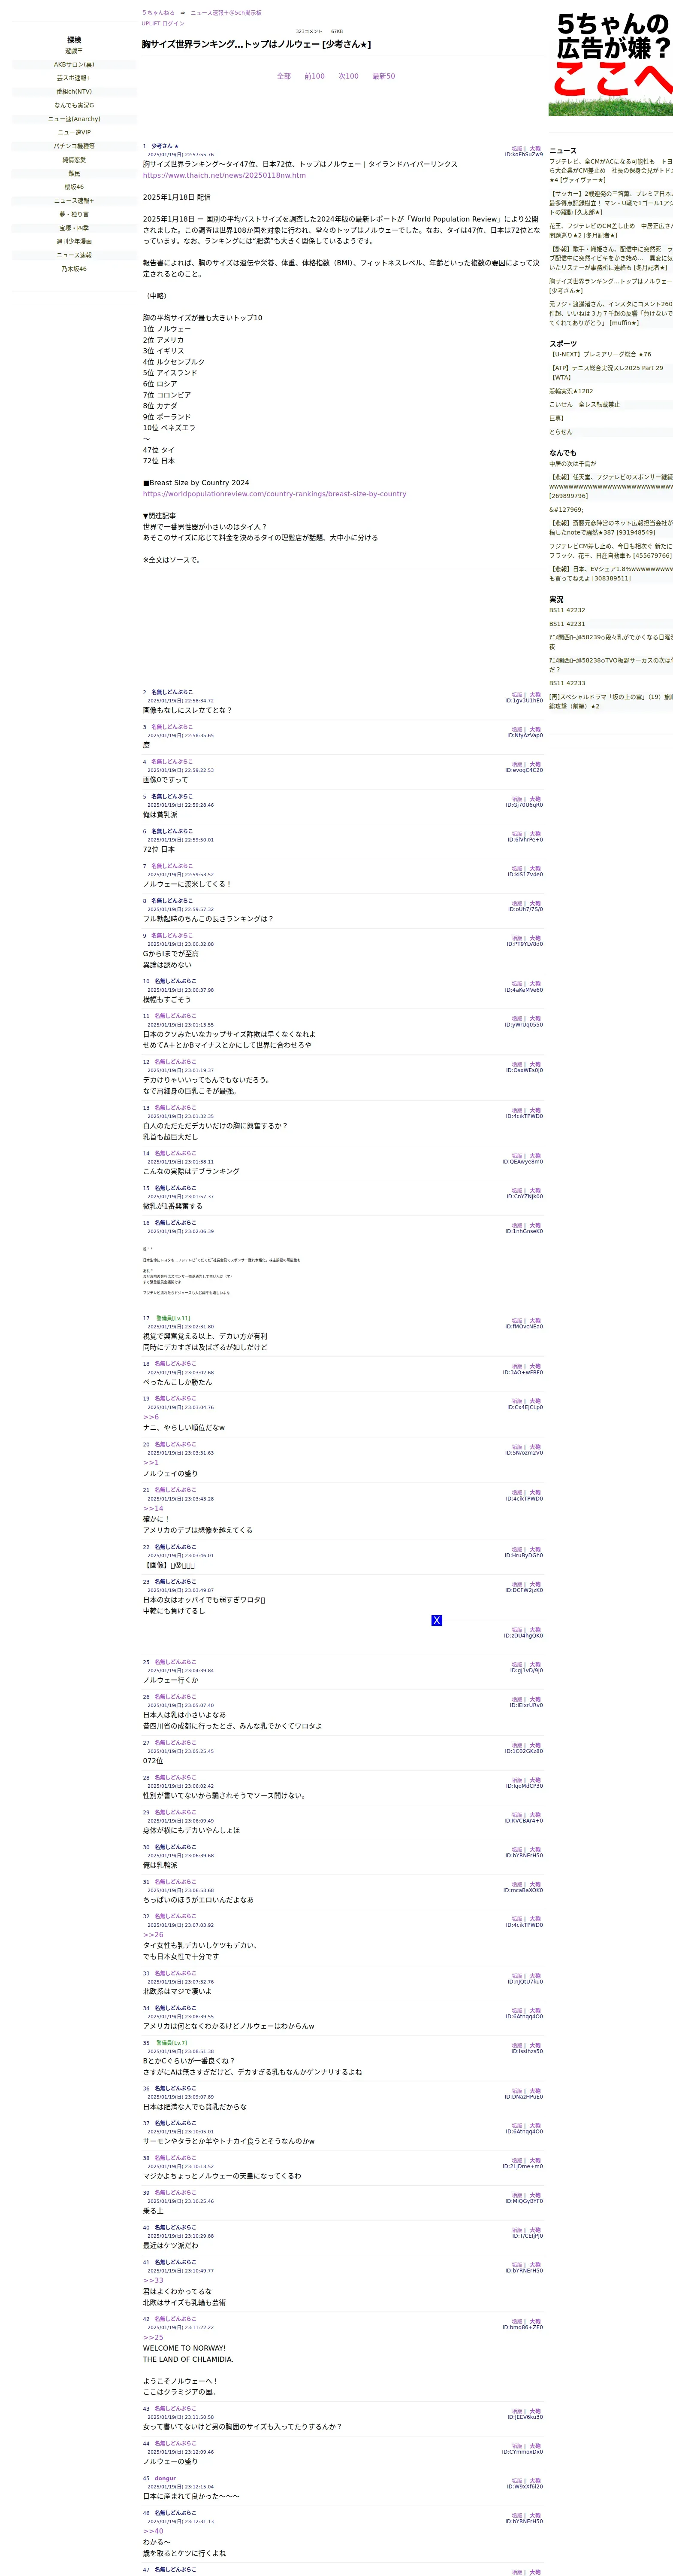Click poster name 警備員[Lv.7] on post 35
Image resolution: width=673 pixels, height=2576 pixels.
click(171, 2043)
